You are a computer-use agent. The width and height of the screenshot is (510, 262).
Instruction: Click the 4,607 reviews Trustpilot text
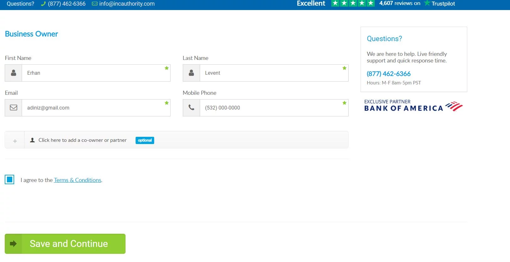[x=400, y=3]
